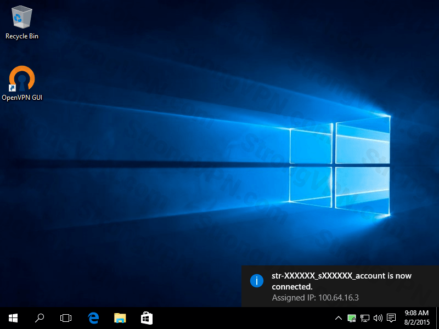This screenshot has height=329, width=439.
Task: Open Action Center via the notifications icon
Action: click(x=391, y=318)
